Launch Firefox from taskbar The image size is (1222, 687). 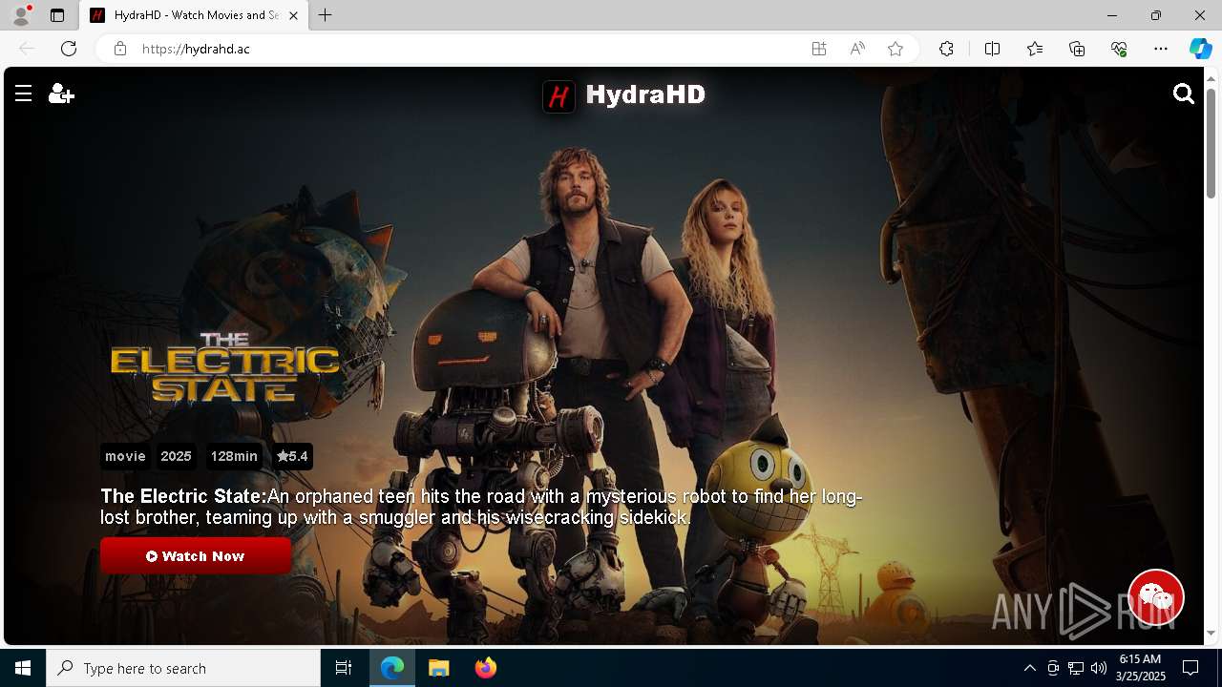point(486,668)
